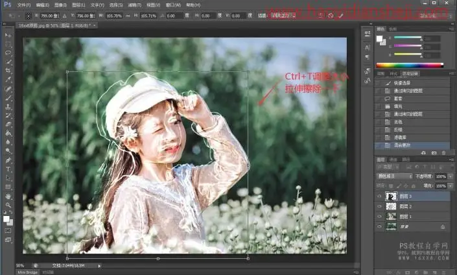The image size is (457, 275).
Task: Select the Brush tool
Action: point(8,98)
